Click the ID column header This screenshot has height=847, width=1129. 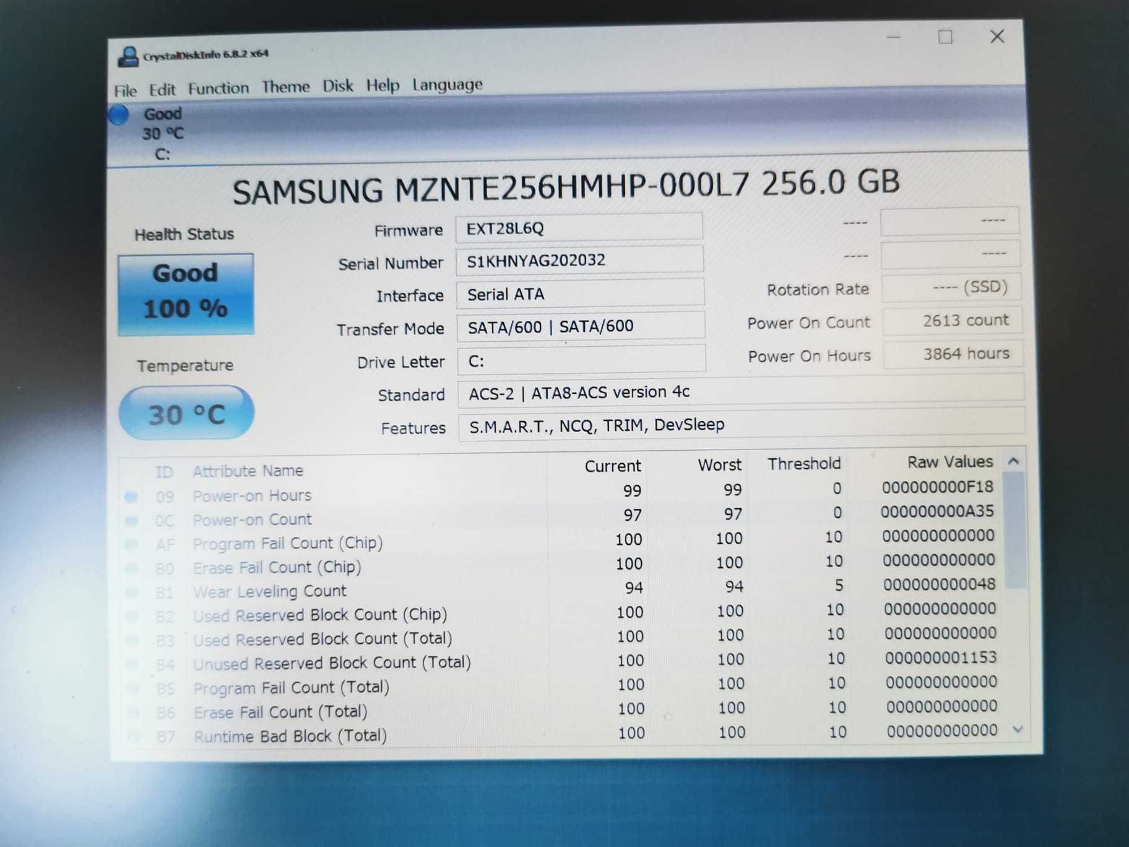tap(164, 472)
